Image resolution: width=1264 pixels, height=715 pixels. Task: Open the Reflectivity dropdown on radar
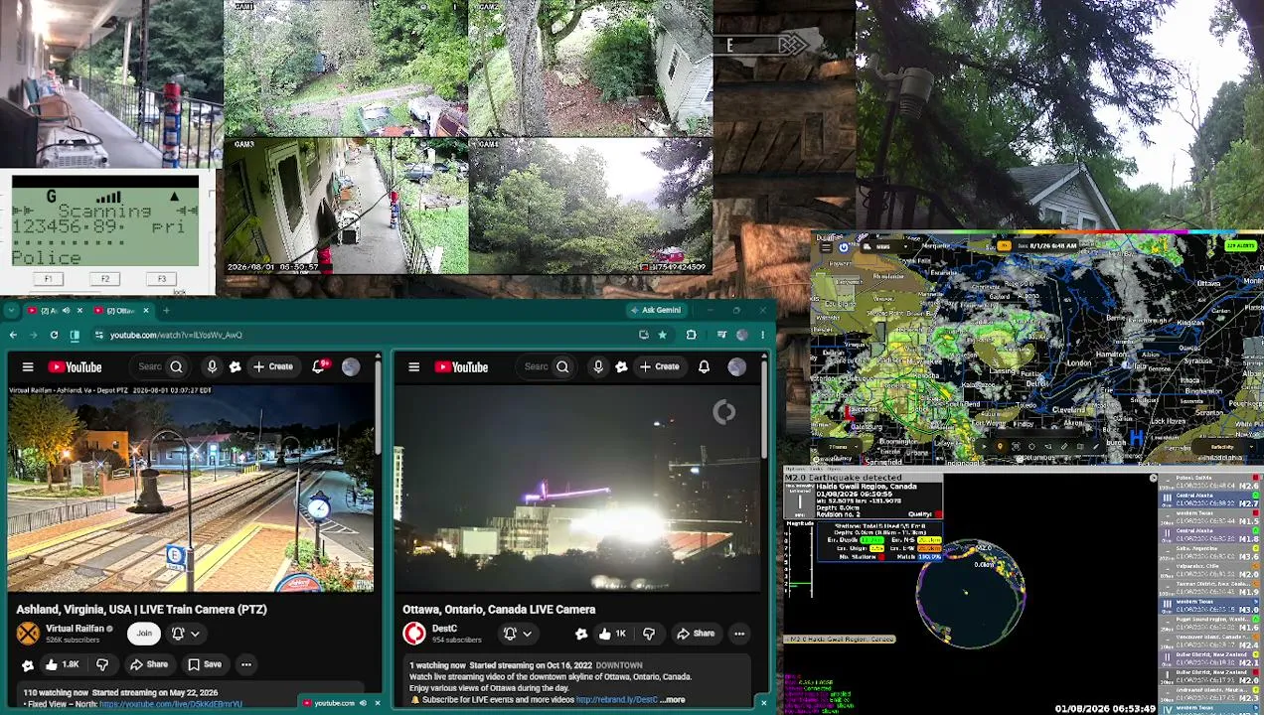pyautogui.click(x=1225, y=447)
